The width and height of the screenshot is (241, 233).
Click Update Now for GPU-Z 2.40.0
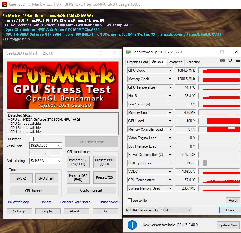(228, 225)
